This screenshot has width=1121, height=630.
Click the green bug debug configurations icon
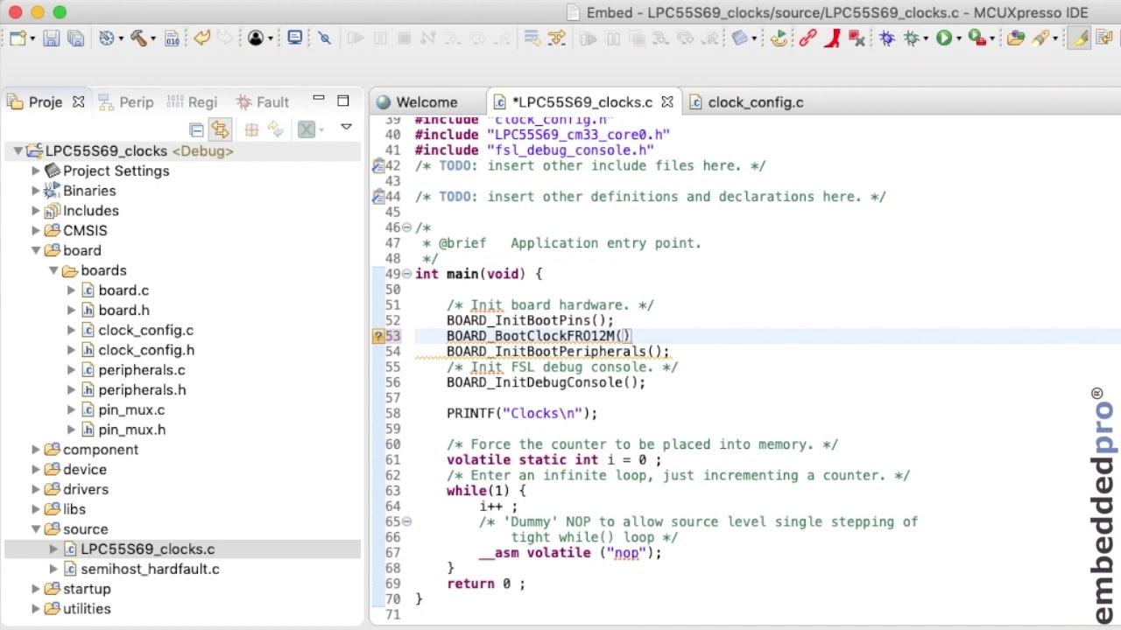point(912,38)
